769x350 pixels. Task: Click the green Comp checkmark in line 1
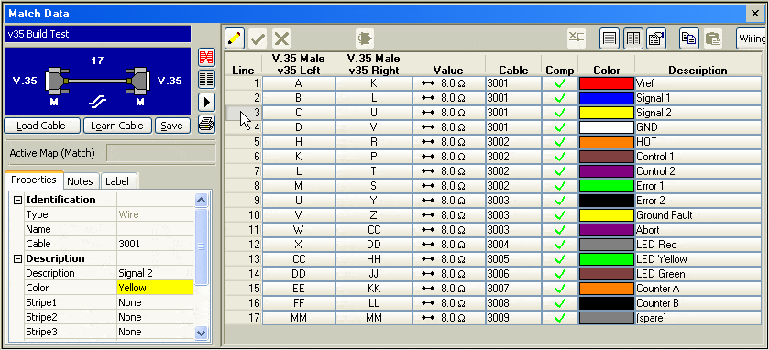(560, 83)
